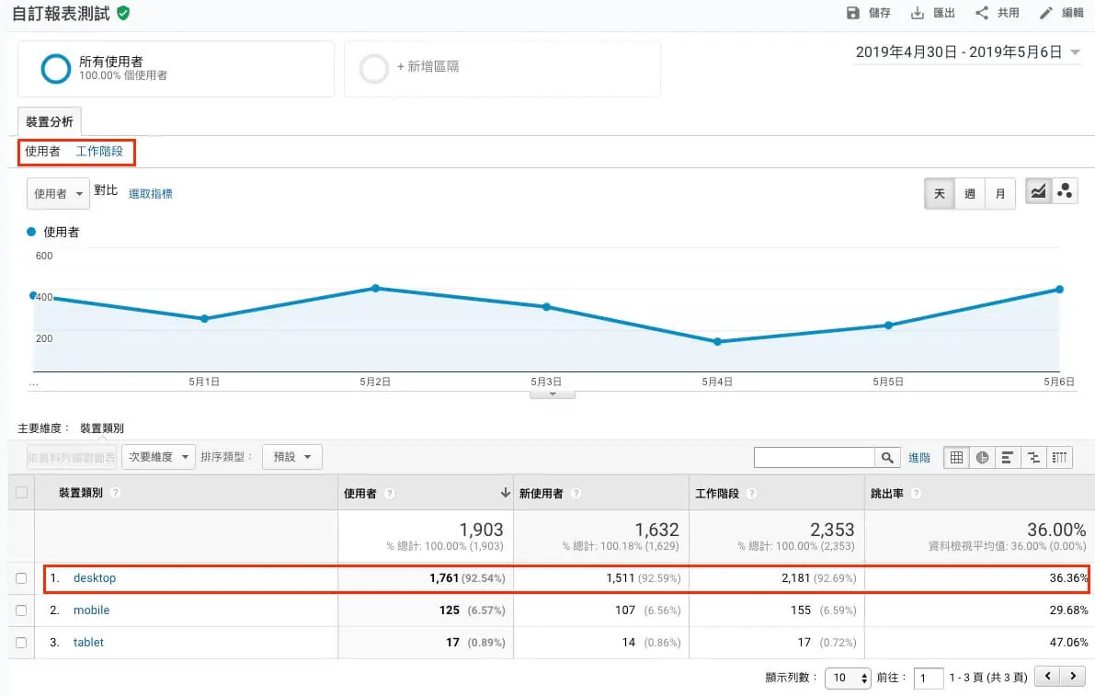
Task: Click help icon next to 工作階段 column header
Action: 751,494
